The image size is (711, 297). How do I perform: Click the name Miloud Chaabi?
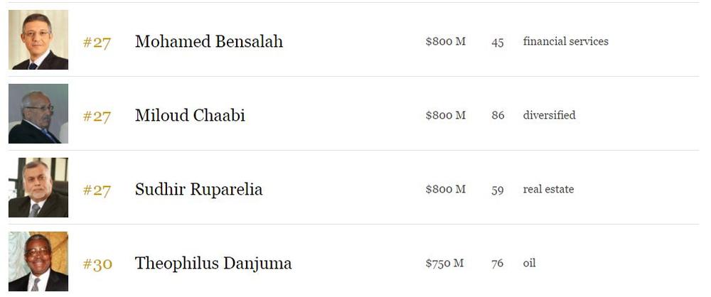pos(190,115)
